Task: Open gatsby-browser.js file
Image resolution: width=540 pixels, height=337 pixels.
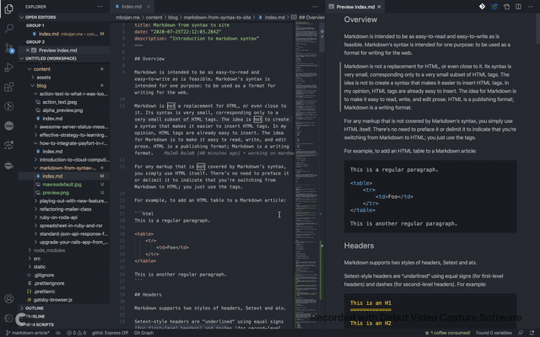Action: click(52, 300)
